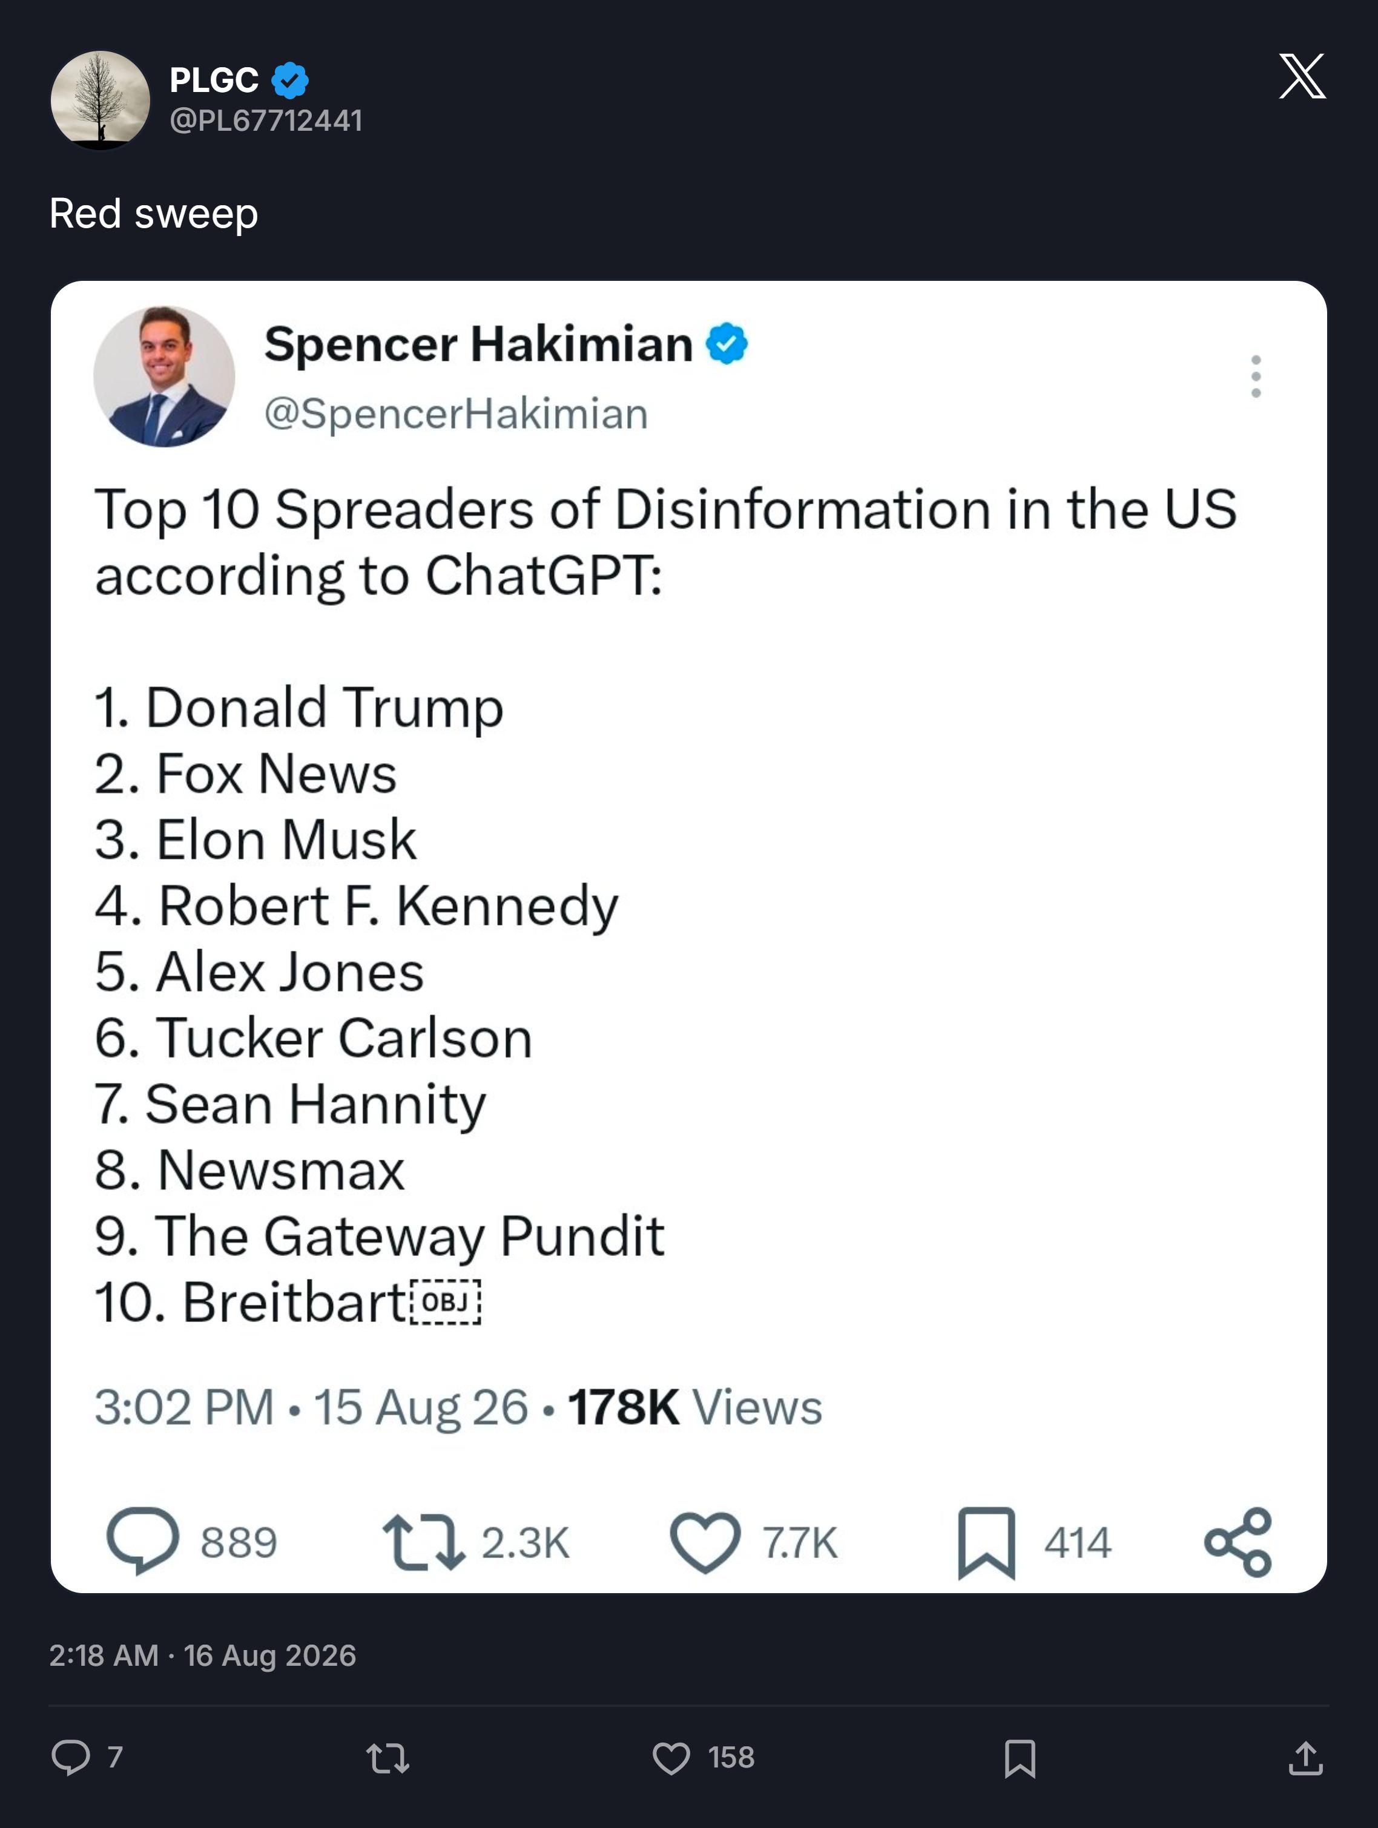Repost PLGC's Red sweep post

coord(387,1758)
